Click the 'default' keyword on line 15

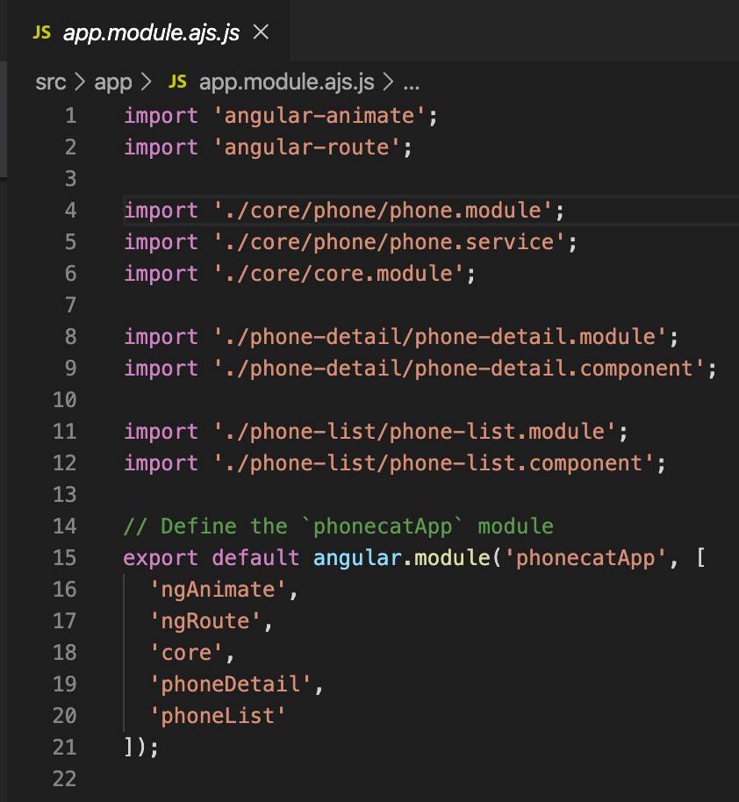tap(255, 557)
